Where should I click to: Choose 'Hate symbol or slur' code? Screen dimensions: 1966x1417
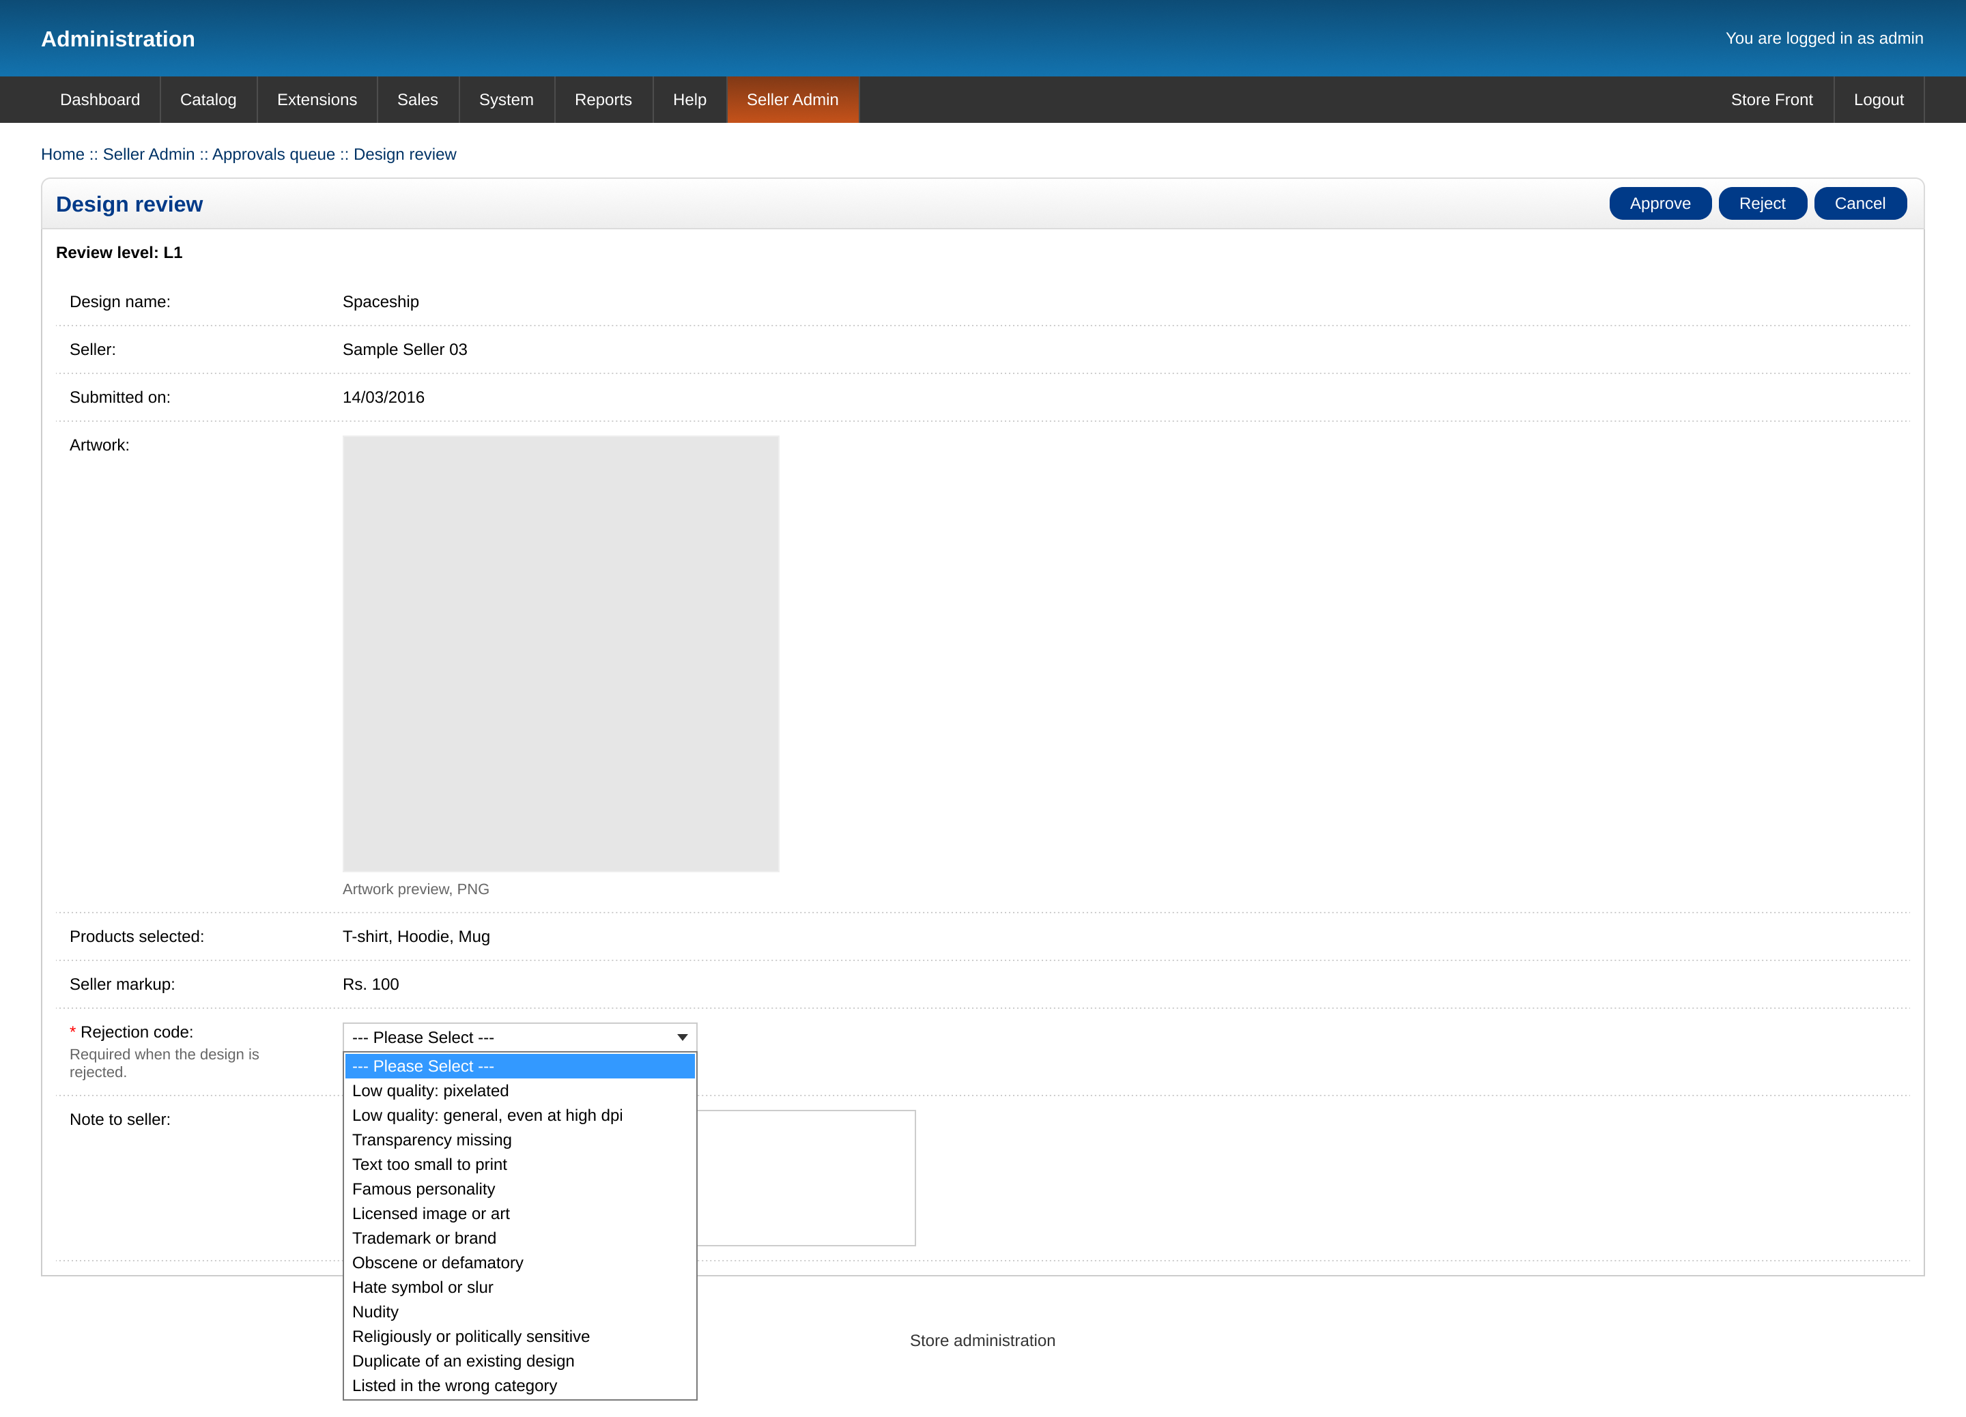519,1287
